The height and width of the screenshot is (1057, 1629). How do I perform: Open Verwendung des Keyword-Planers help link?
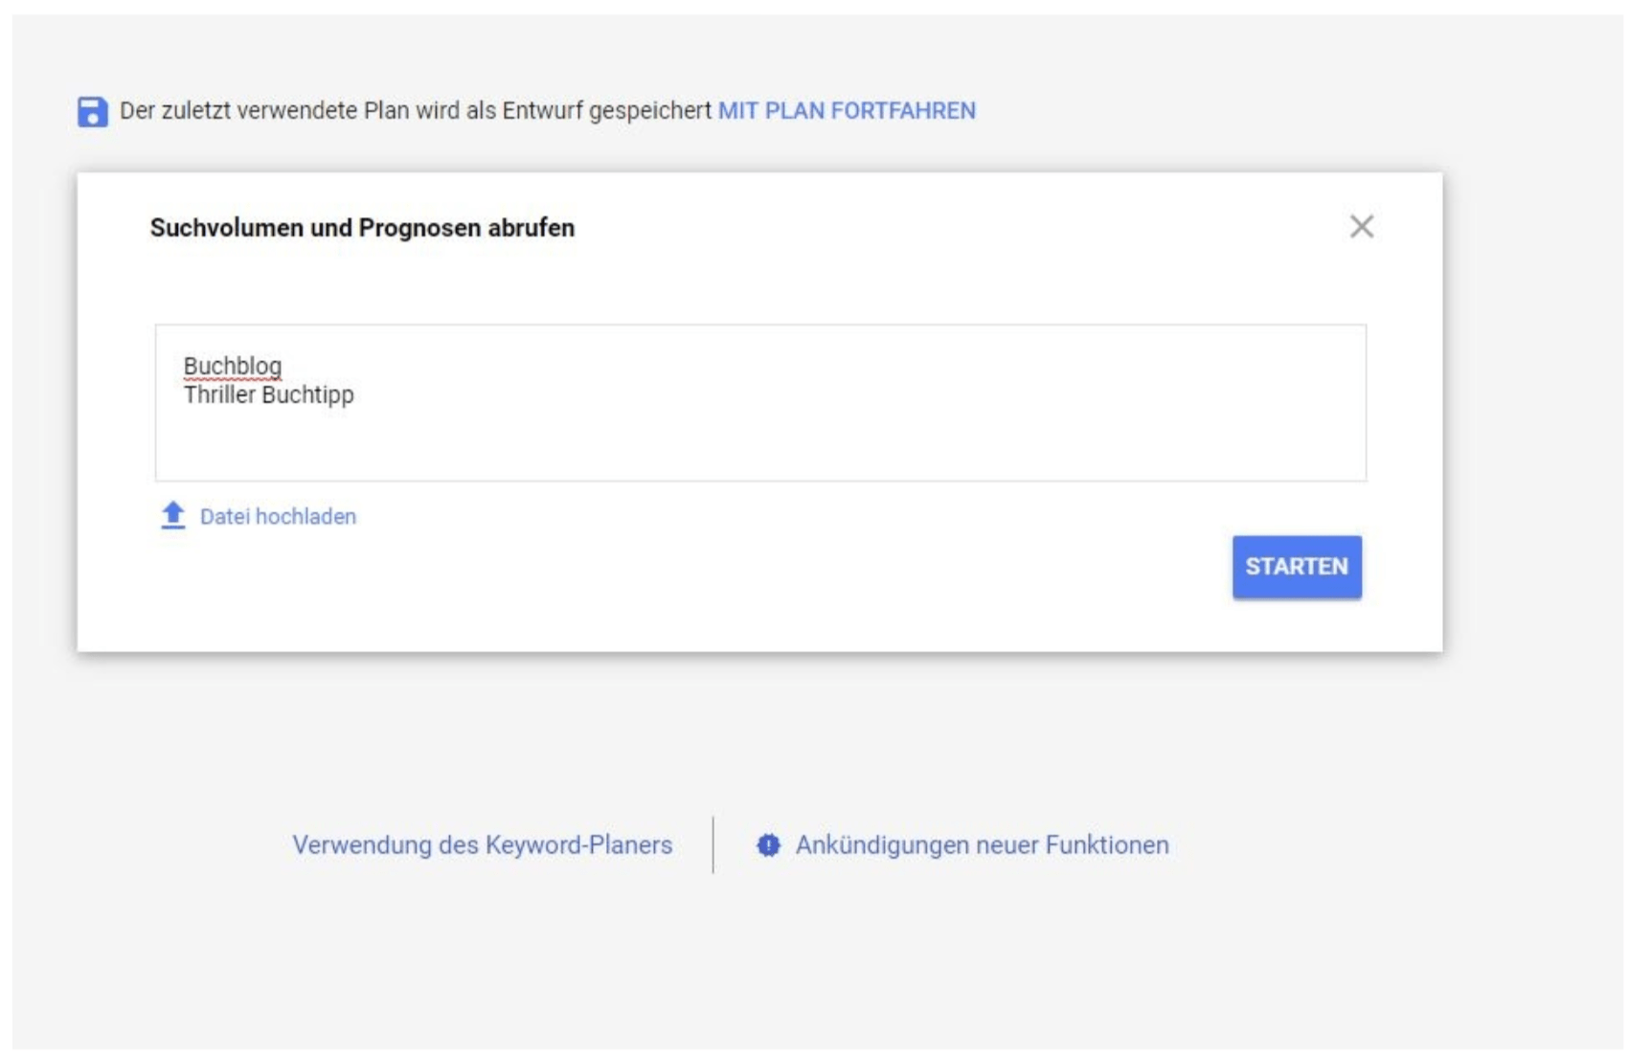(x=483, y=845)
